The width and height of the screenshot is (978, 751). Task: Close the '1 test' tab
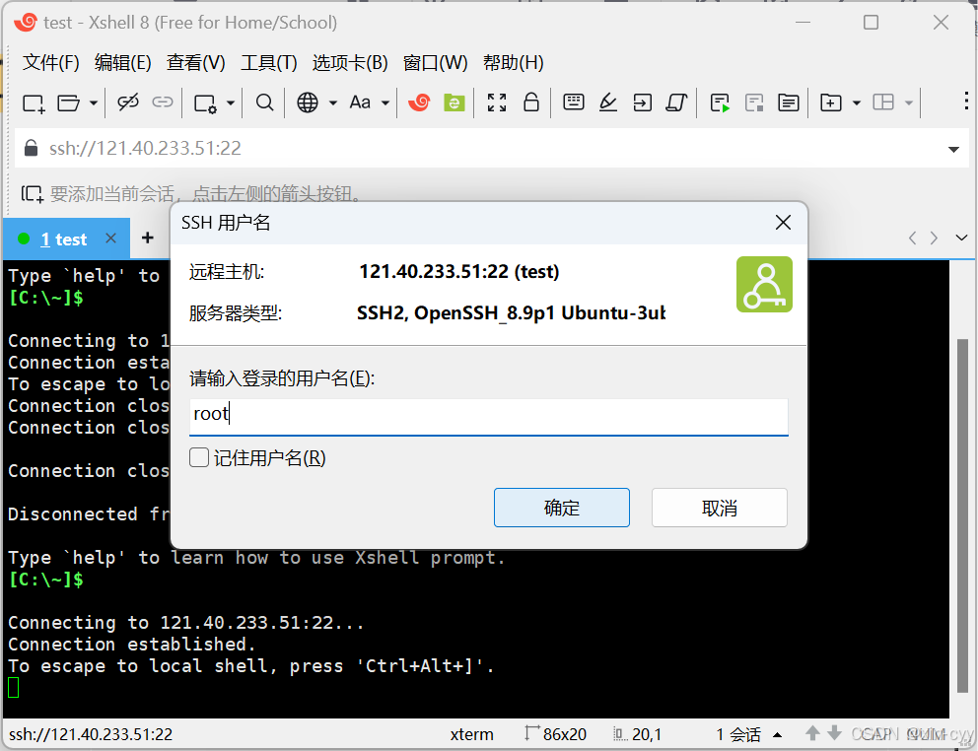[x=111, y=239]
